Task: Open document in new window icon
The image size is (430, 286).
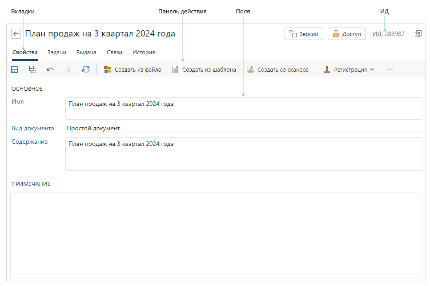Action: (x=418, y=34)
